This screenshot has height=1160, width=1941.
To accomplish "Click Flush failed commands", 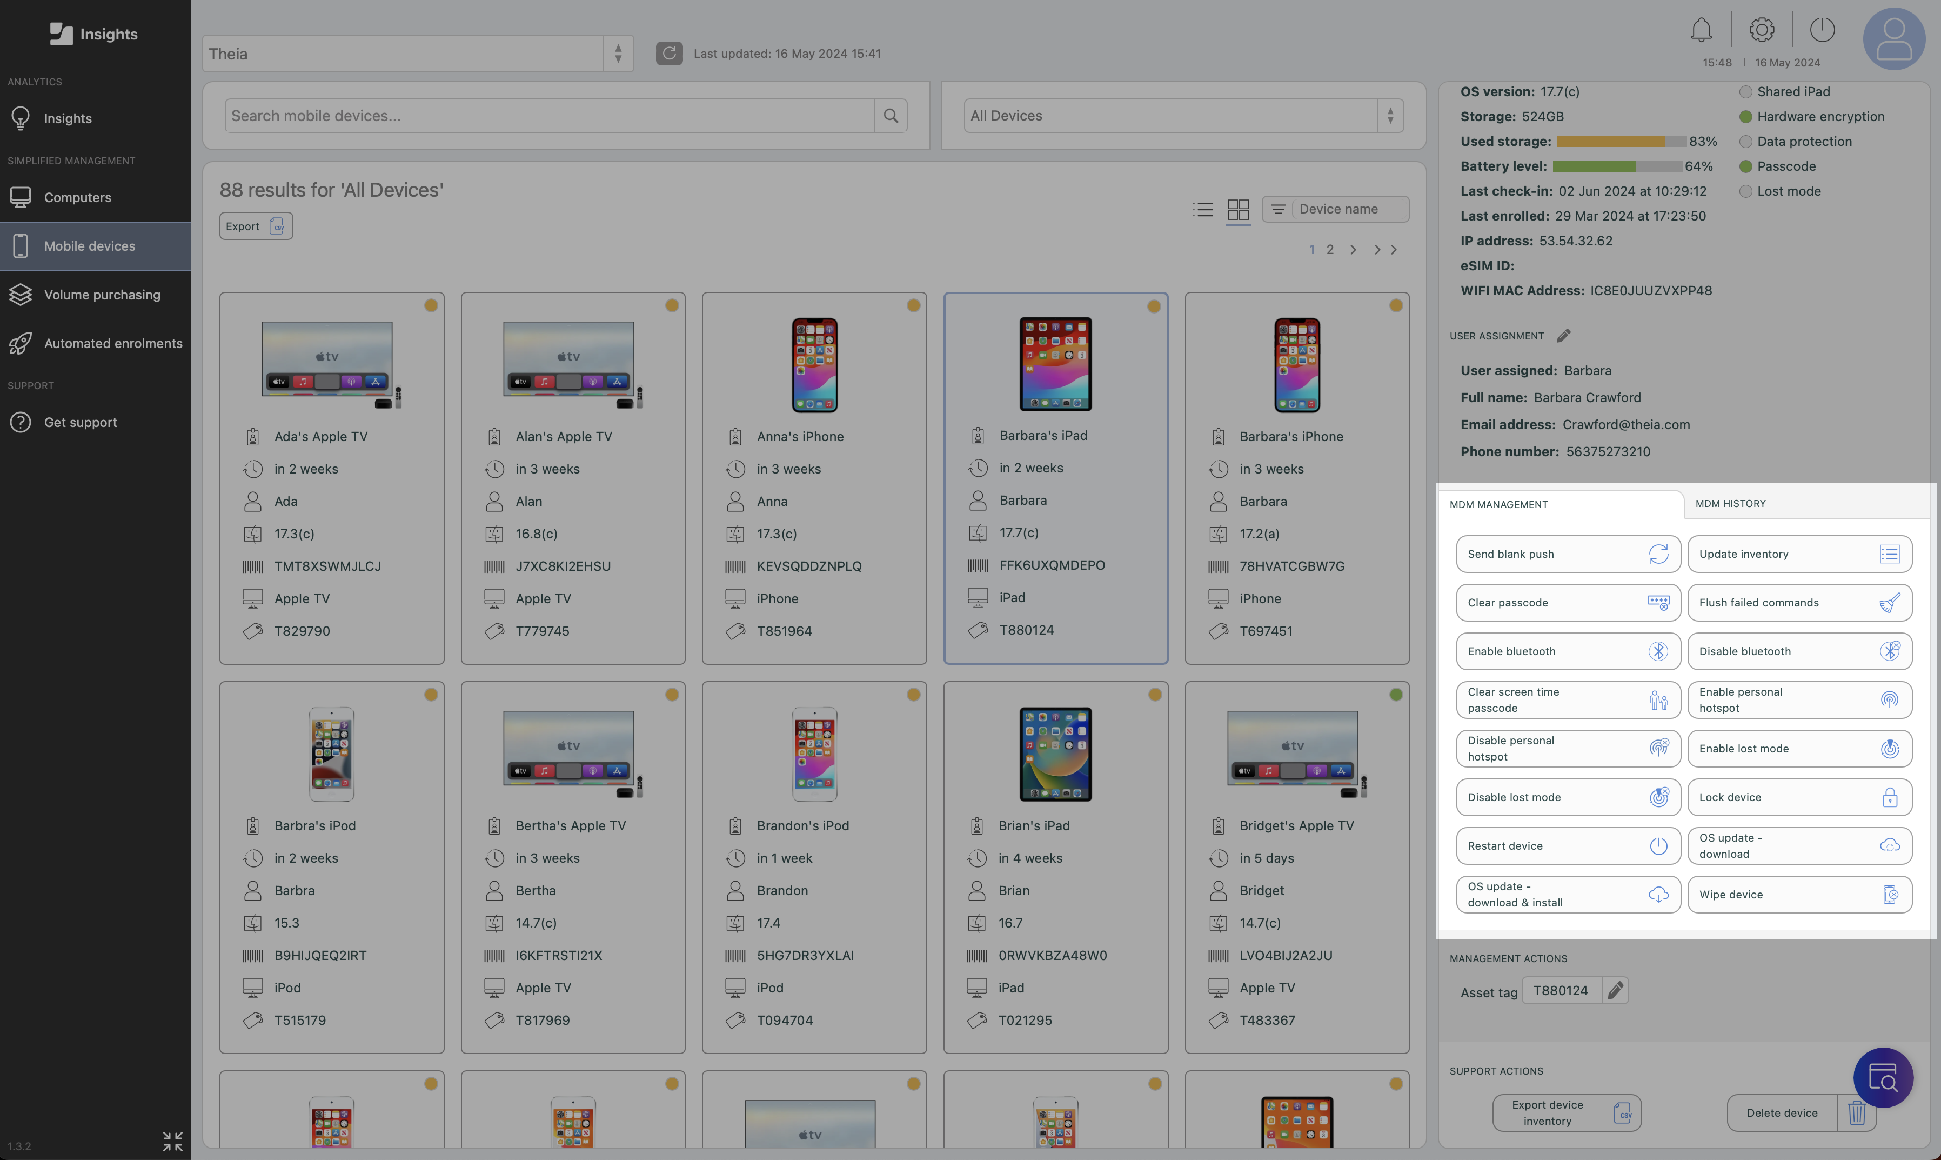I will [x=1799, y=603].
